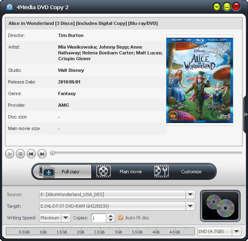The height and width of the screenshot is (241, 248).
Task: Click the Full copy plus icon
Action: 47,172
